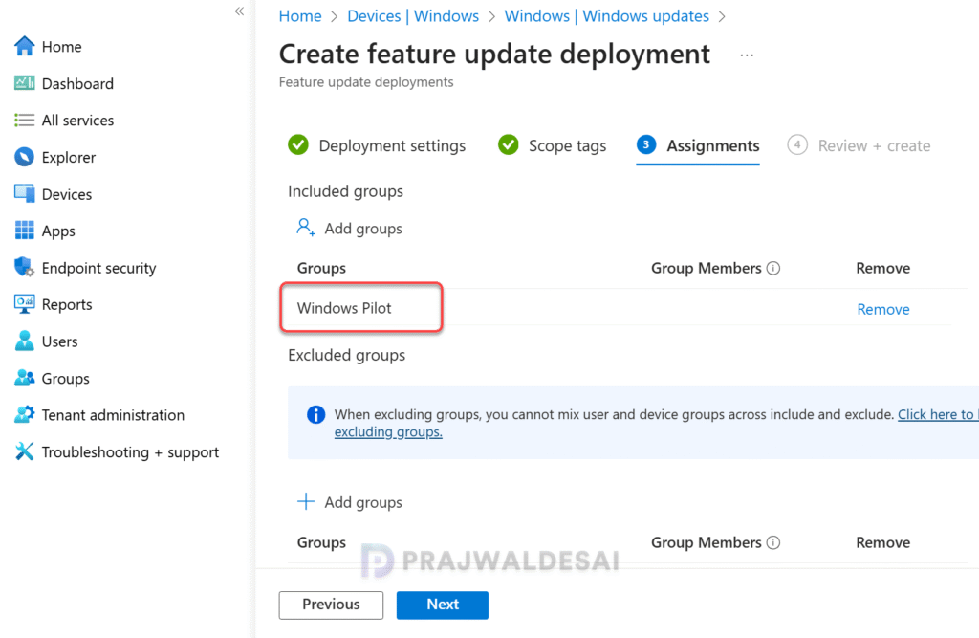Open the Review + create step

click(x=859, y=145)
